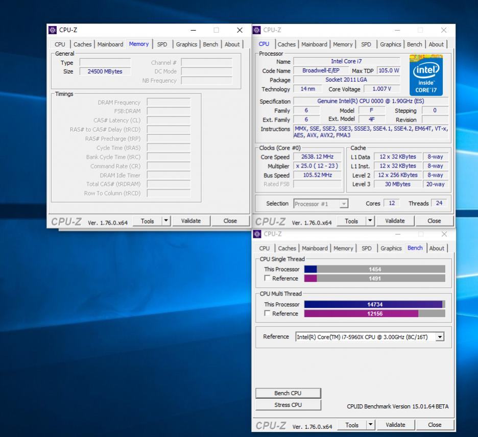Image resolution: width=478 pixels, height=437 pixels.
Task: Minimize the Memory CPU-Z window
Action: 193,30
